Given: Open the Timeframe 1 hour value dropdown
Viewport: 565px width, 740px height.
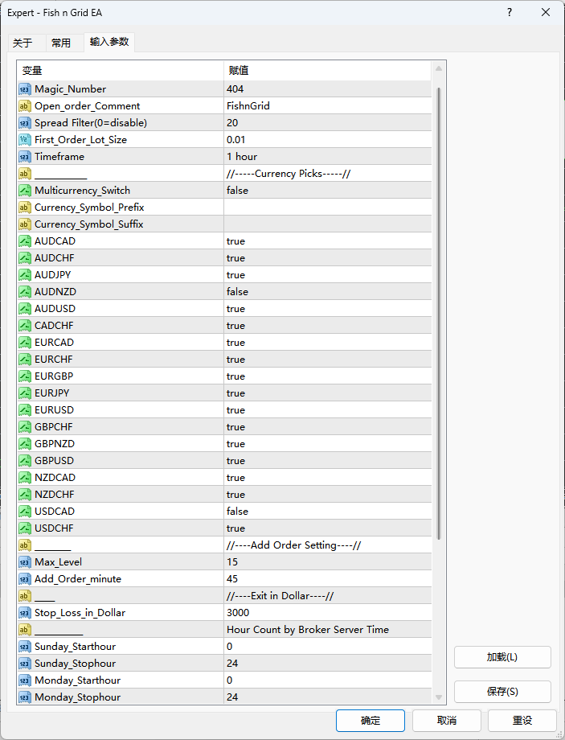Looking at the screenshot, I should click(327, 157).
